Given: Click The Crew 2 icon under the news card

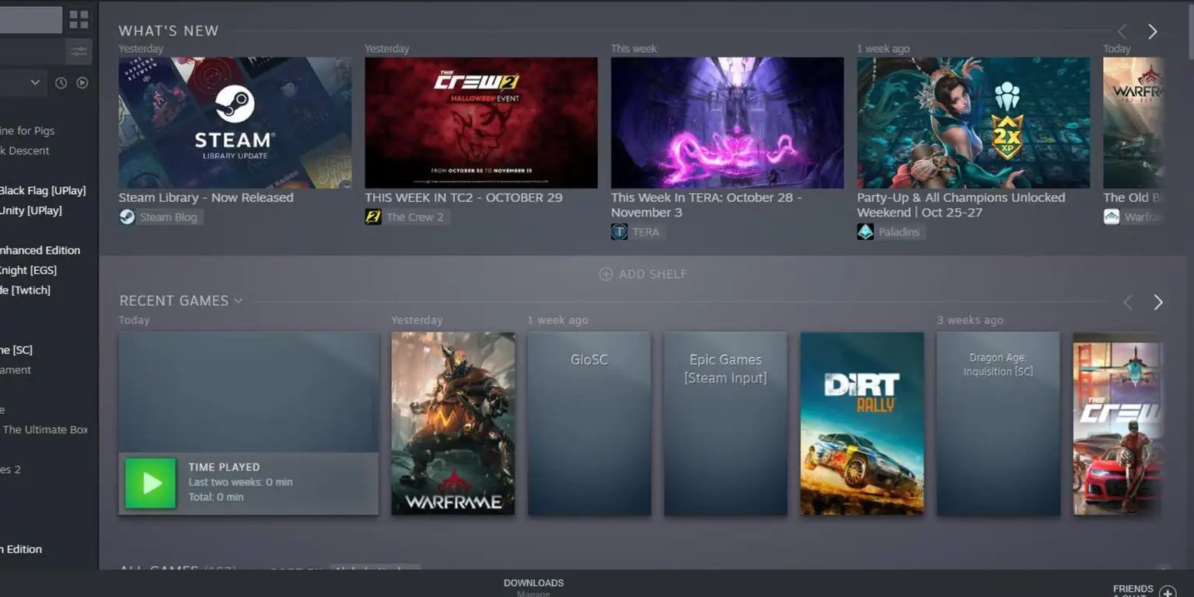Looking at the screenshot, I should tap(373, 217).
